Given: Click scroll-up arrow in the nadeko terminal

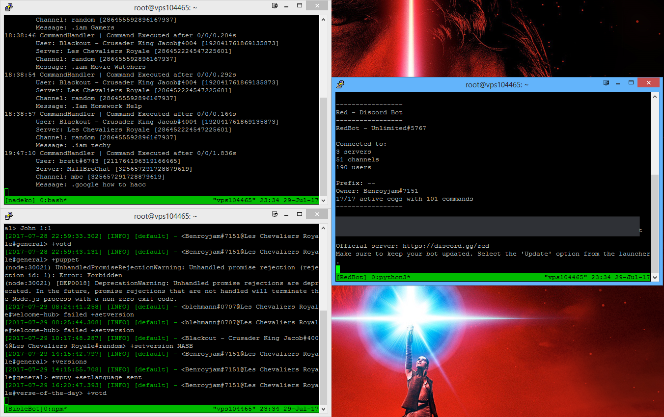Looking at the screenshot, I should [x=323, y=20].
